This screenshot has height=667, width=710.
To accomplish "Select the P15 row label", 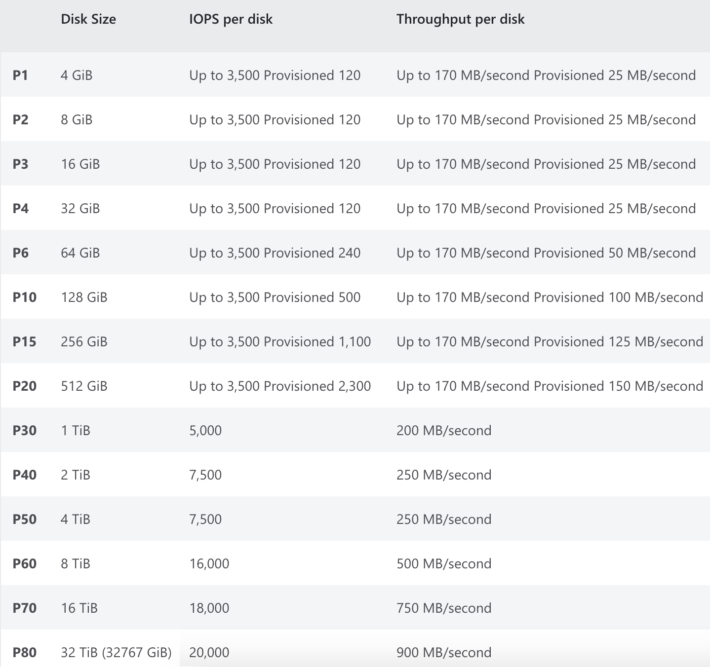I will pyautogui.click(x=24, y=342).
